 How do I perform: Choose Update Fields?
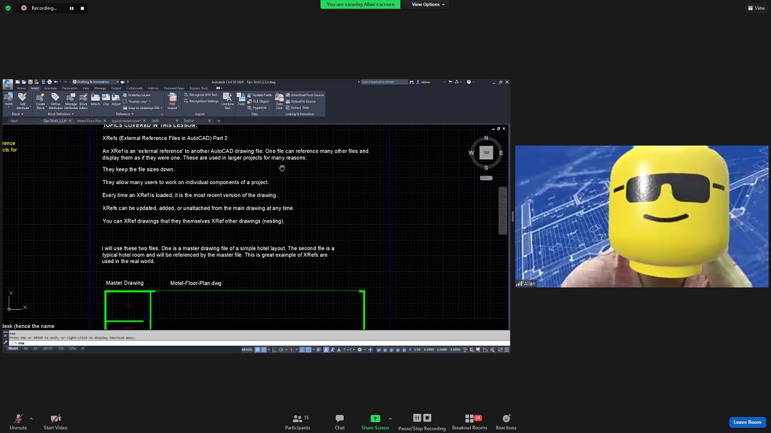pyautogui.click(x=259, y=95)
